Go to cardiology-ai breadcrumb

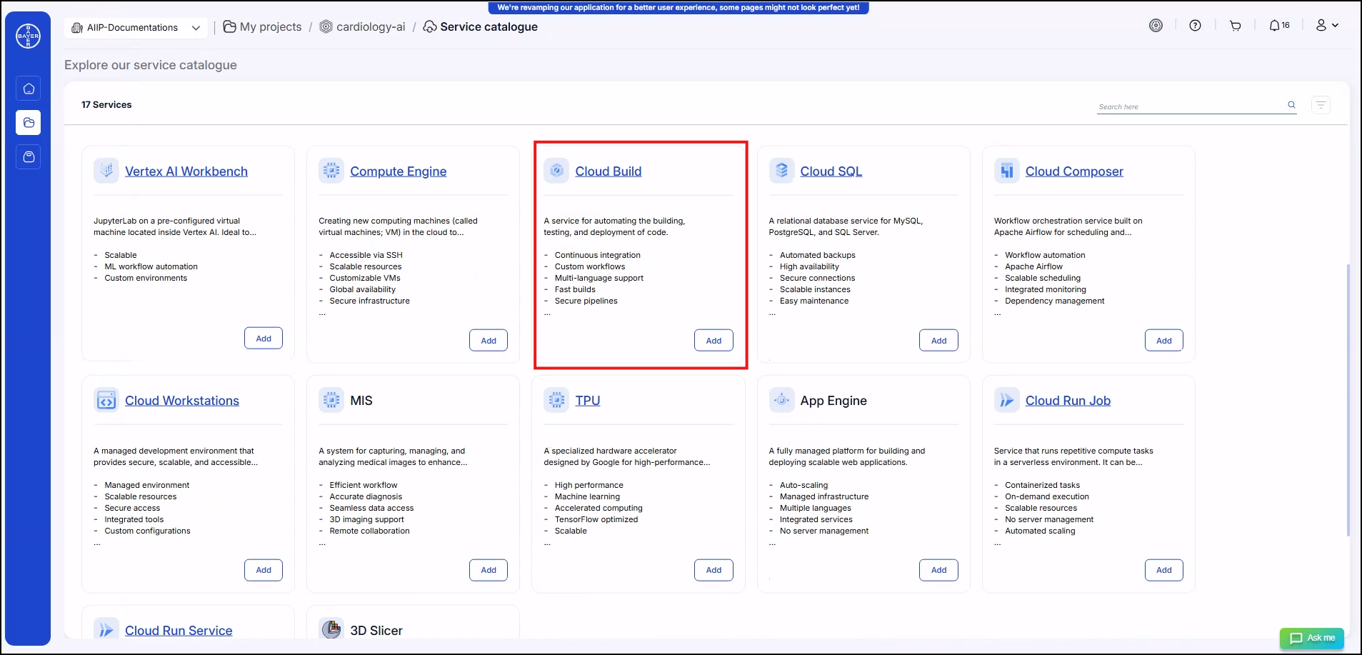[x=362, y=27]
